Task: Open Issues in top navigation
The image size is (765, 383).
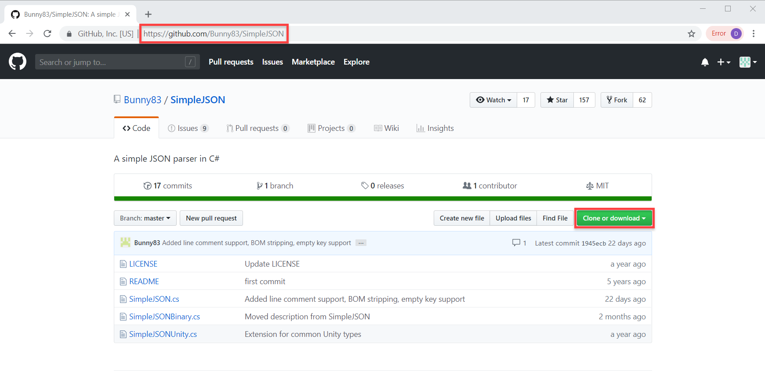Action: (272, 62)
